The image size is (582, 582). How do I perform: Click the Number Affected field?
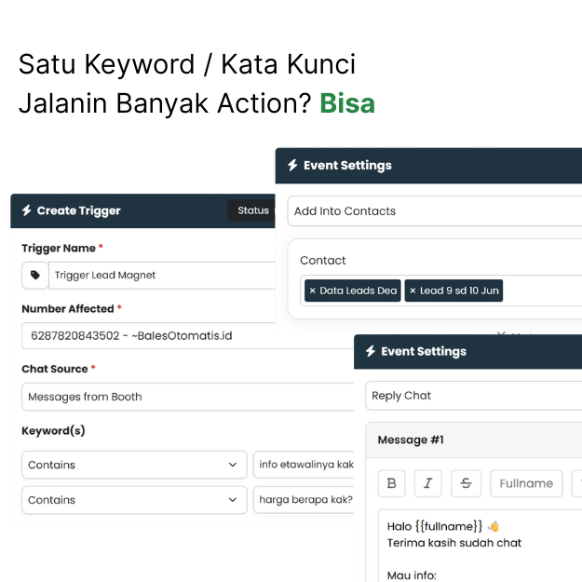click(149, 335)
